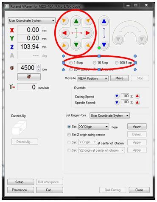Select Set Z origin using sensor
This screenshot has height=202, width=157.
click(86, 135)
